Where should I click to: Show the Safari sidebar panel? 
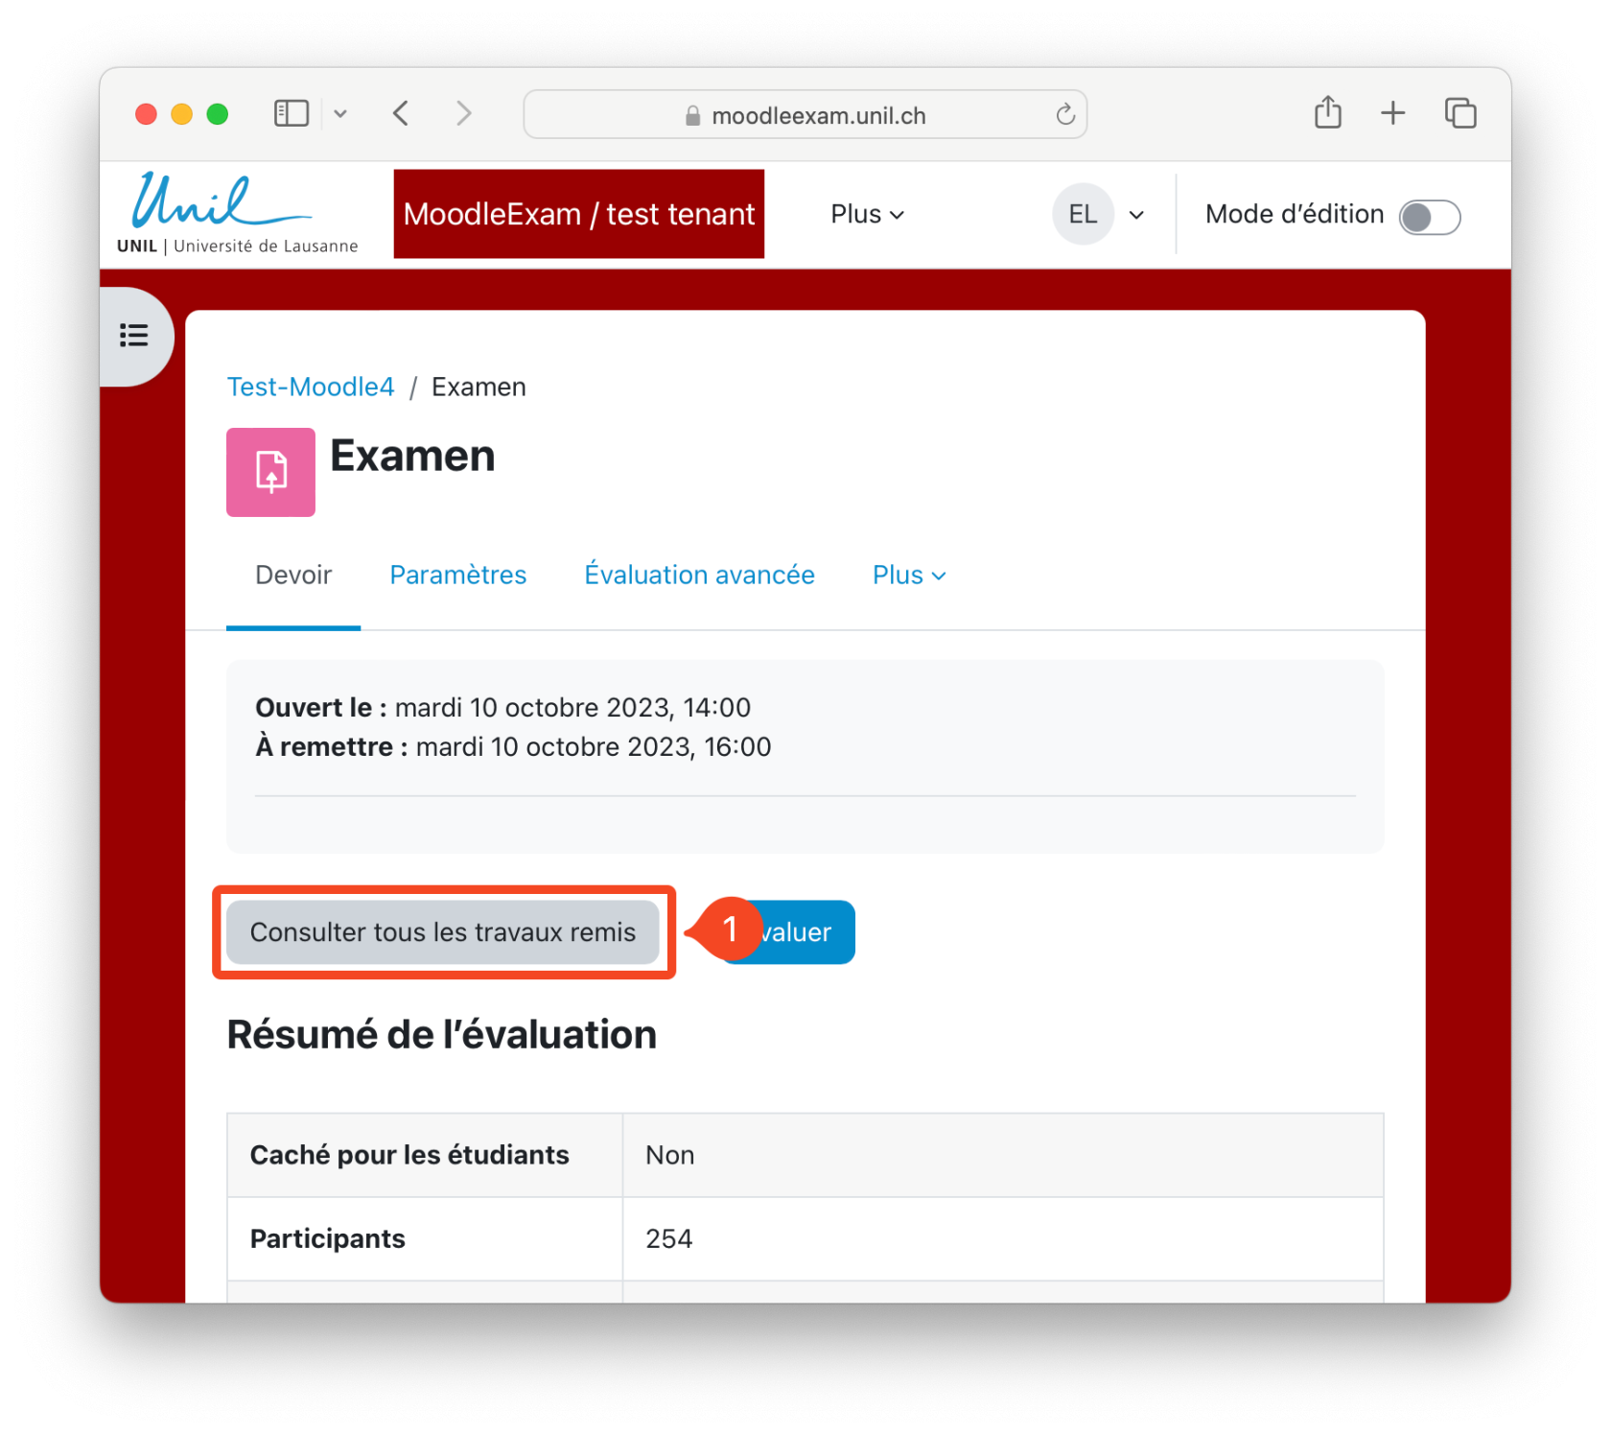292,113
